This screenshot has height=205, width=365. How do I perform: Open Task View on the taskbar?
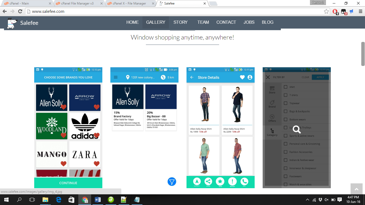point(32,199)
